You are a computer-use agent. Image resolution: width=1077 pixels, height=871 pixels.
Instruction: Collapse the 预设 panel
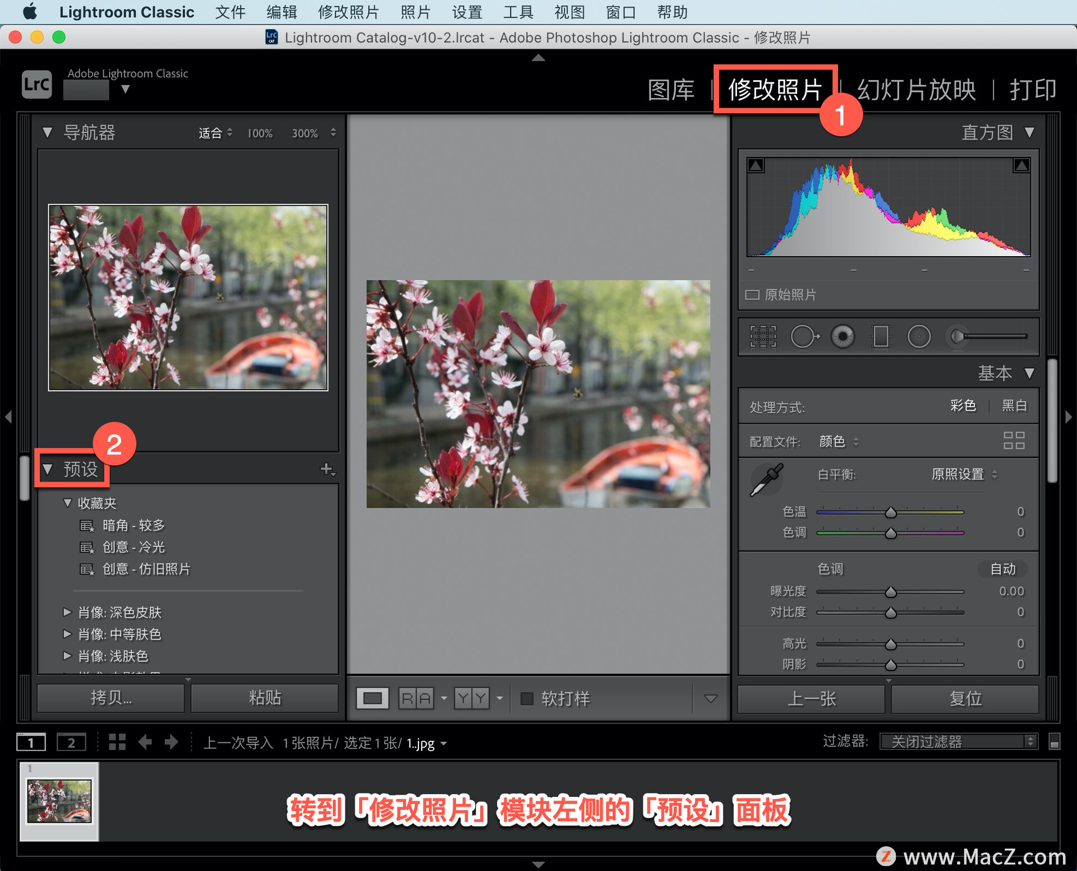point(48,469)
